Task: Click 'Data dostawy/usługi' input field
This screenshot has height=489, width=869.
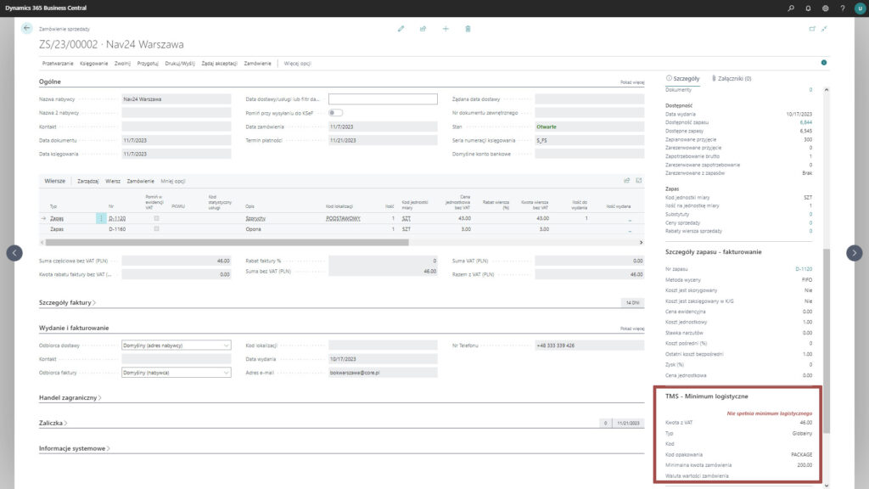Action: pos(383,99)
